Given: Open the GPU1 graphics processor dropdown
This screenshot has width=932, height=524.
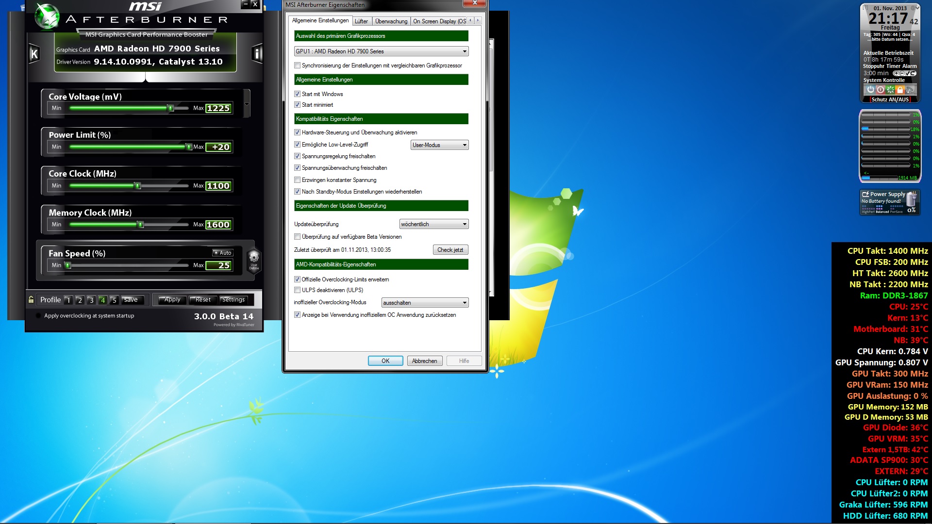Looking at the screenshot, I should click(x=381, y=51).
